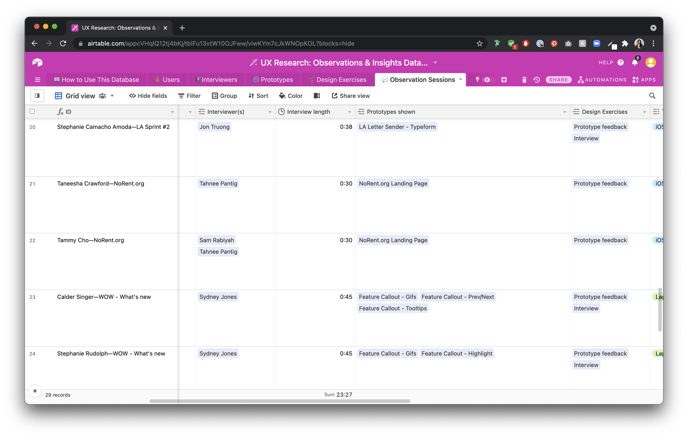Image resolution: width=688 pixels, height=437 pixels.
Task: Add a new table with the plus icon
Action: pyautogui.click(x=504, y=80)
